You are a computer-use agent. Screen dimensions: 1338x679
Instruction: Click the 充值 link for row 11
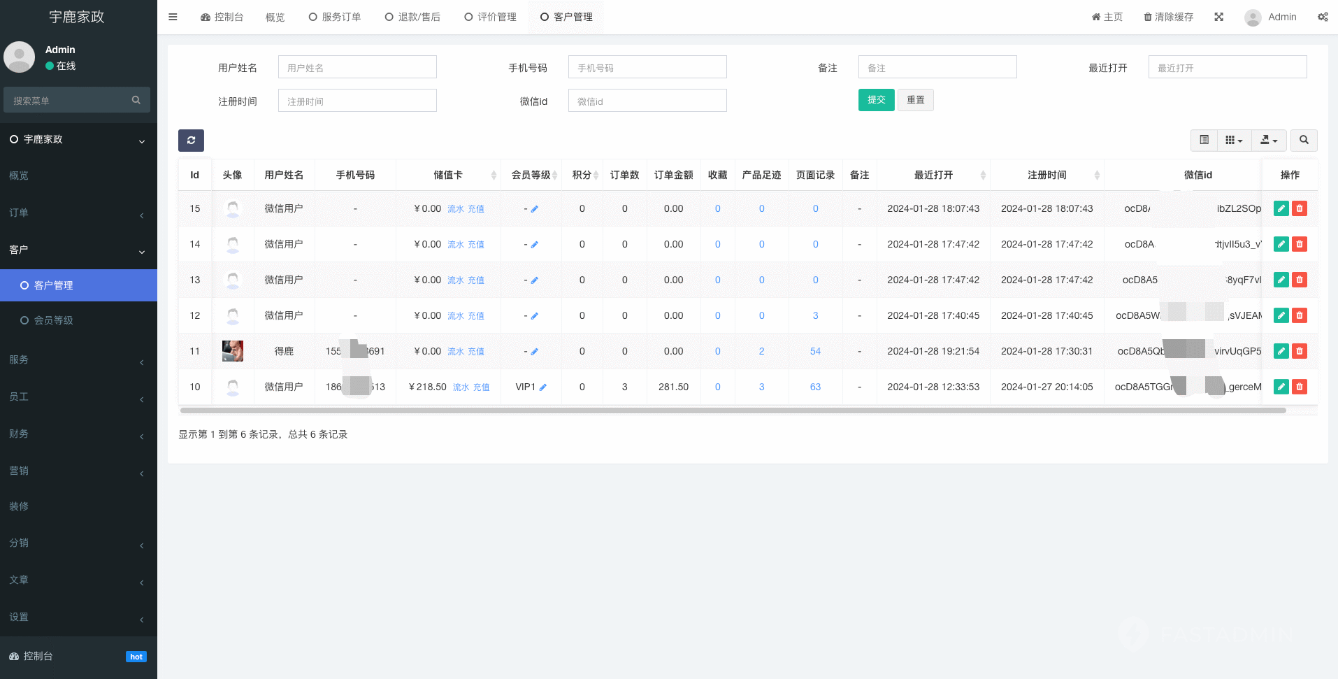click(476, 352)
